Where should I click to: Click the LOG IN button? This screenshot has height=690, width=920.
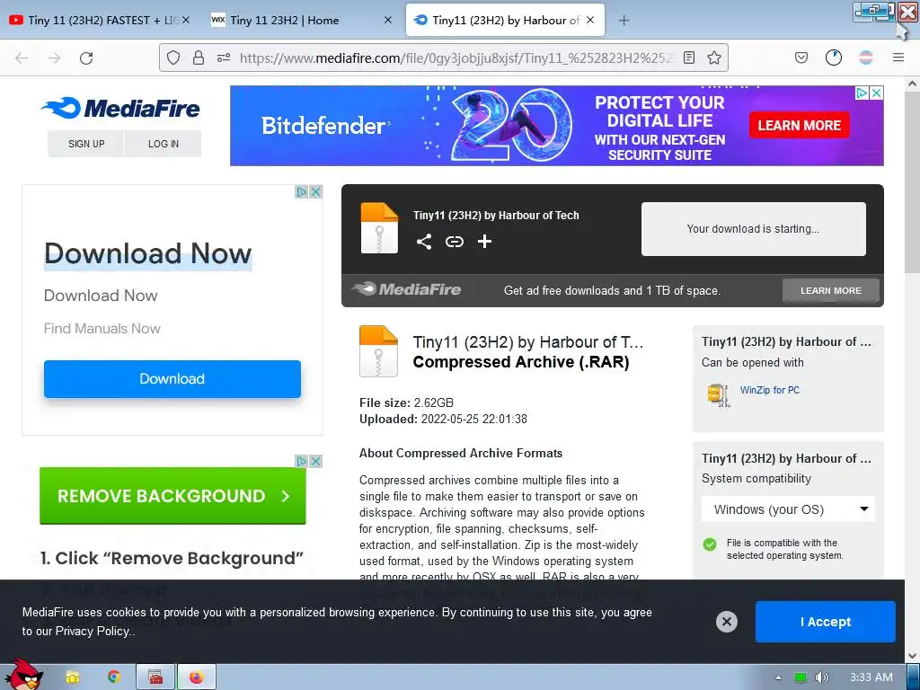(164, 144)
